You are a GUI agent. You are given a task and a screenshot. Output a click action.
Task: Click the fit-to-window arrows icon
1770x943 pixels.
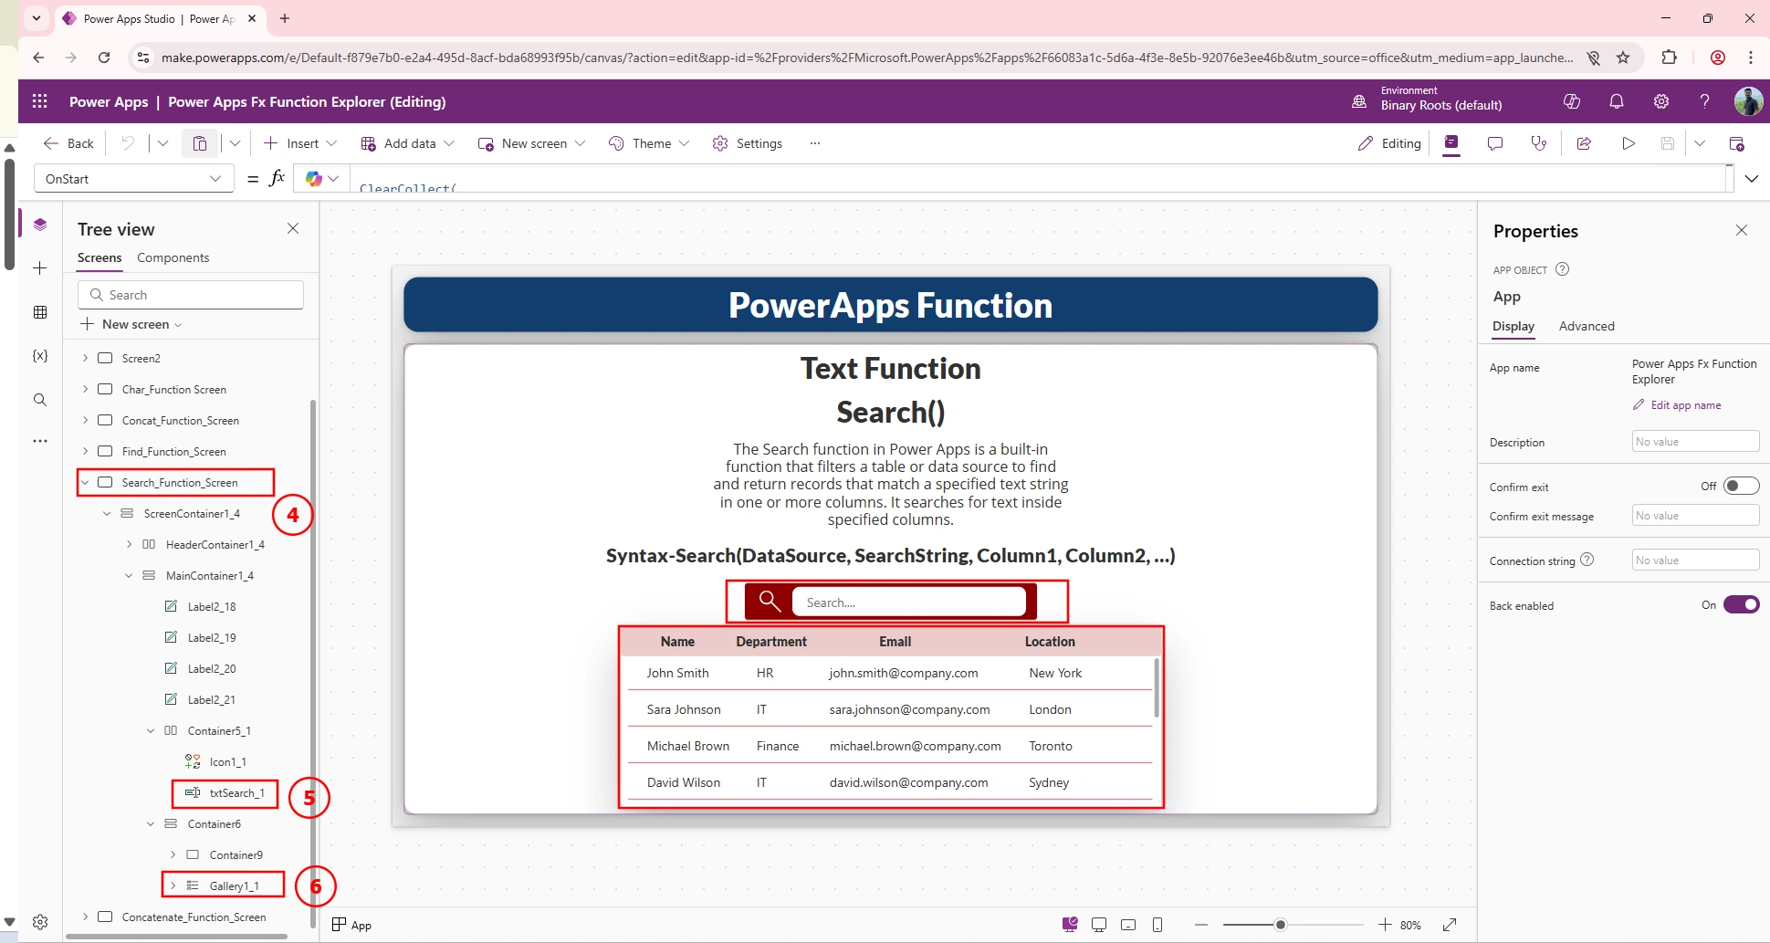(1450, 925)
